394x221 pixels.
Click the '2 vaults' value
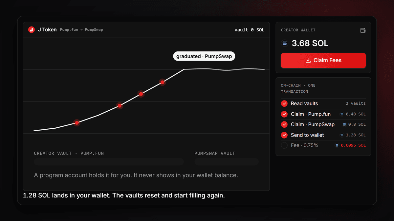pos(356,103)
